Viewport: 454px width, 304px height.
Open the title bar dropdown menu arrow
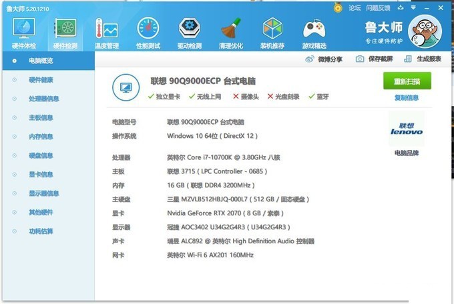coord(413,8)
